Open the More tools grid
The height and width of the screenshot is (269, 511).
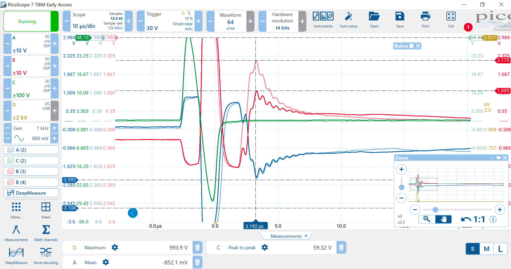point(16,210)
